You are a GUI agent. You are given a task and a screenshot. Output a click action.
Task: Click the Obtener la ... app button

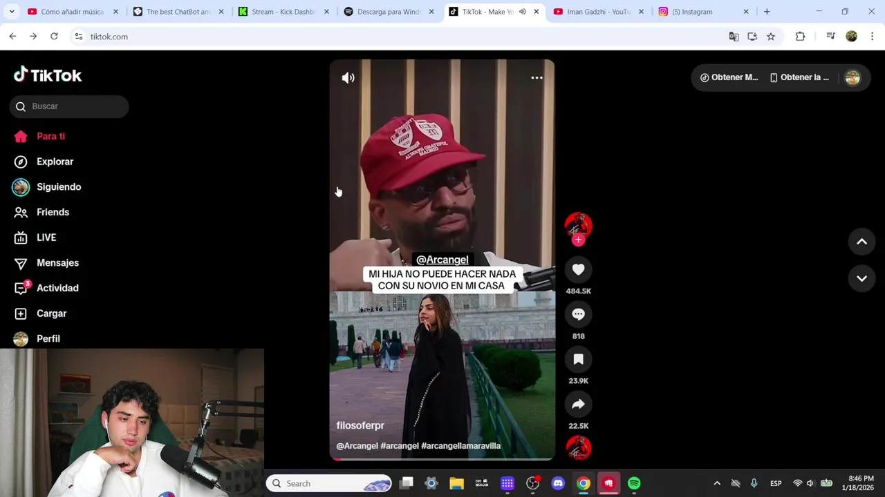point(799,77)
